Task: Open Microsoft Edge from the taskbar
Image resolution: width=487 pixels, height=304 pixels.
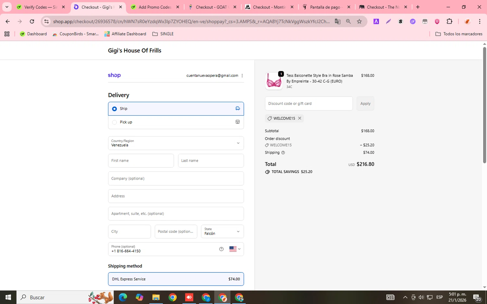Action: pos(123,297)
